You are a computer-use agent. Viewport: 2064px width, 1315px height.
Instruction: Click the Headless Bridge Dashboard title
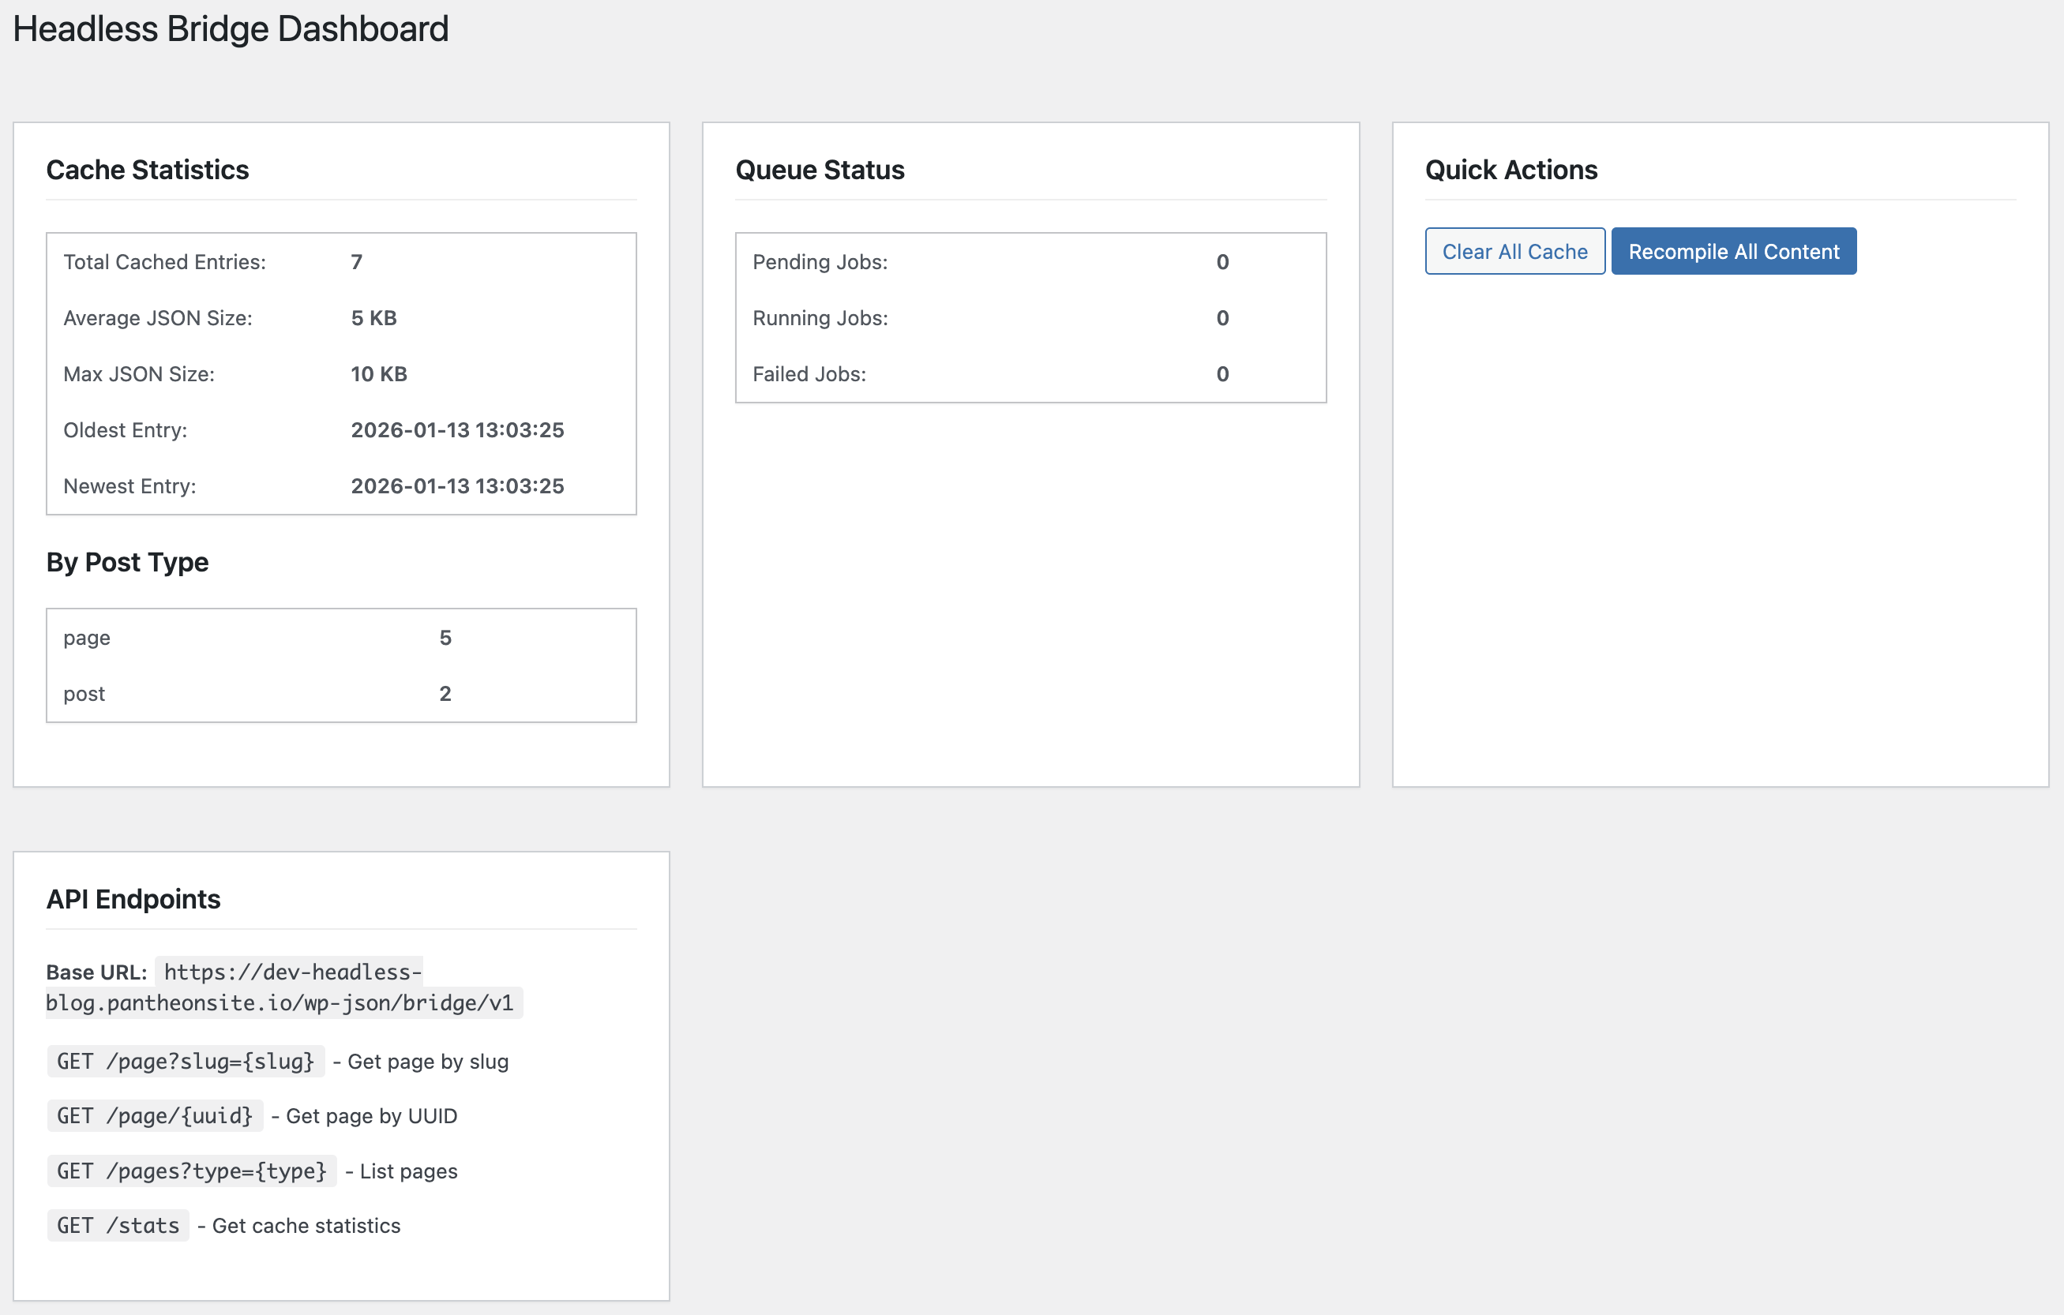pos(231,28)
